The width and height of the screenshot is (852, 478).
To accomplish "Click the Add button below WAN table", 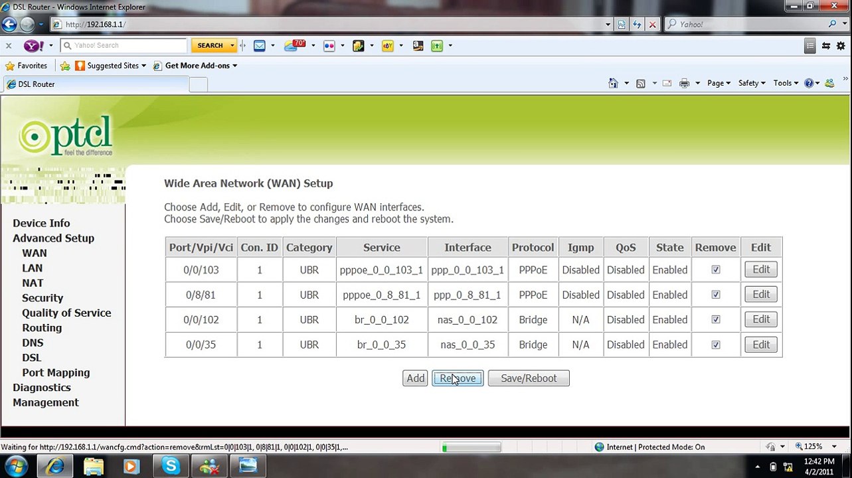I will (416, 378).
